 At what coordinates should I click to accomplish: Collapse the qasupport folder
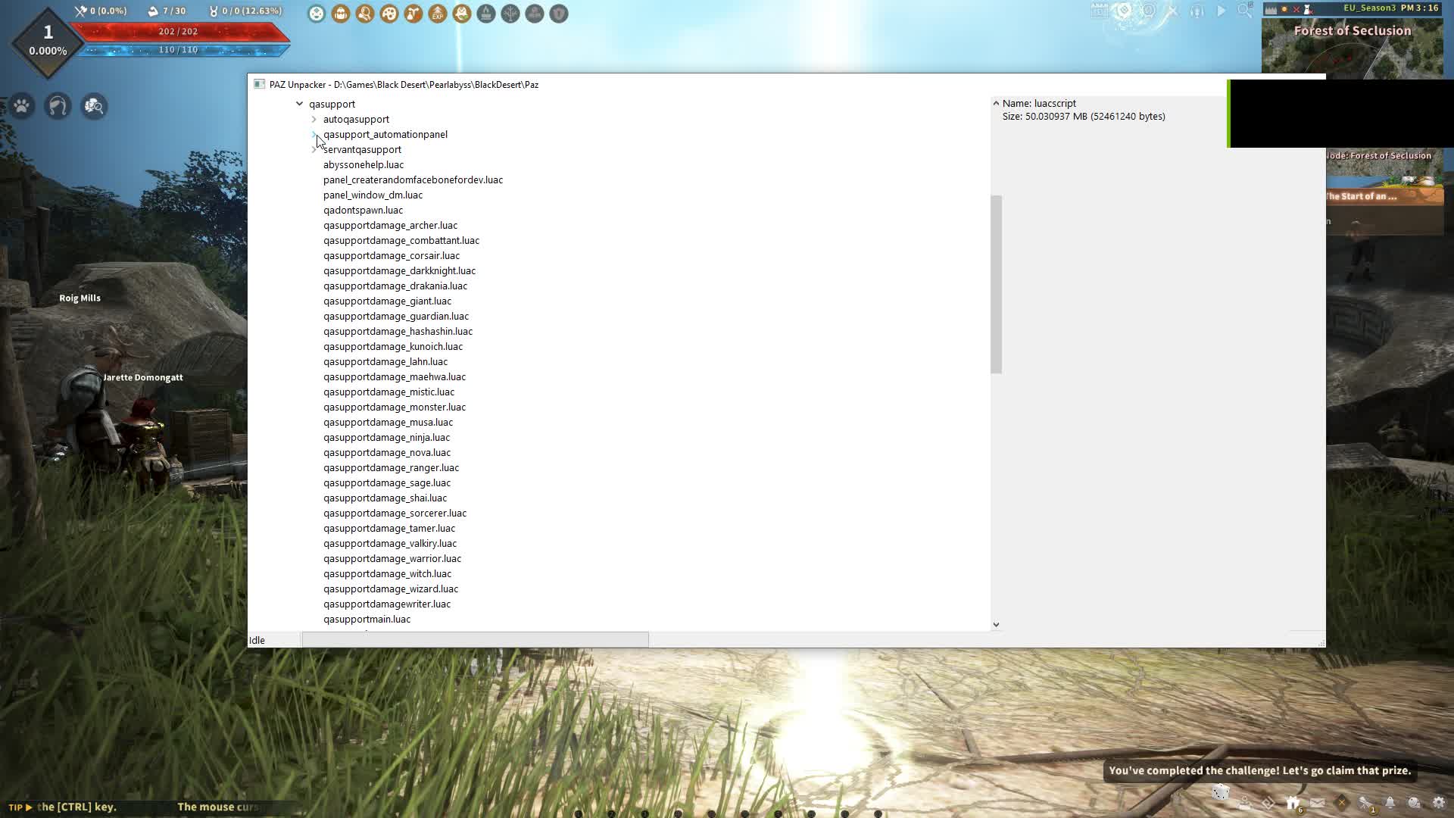click(299, 104)
